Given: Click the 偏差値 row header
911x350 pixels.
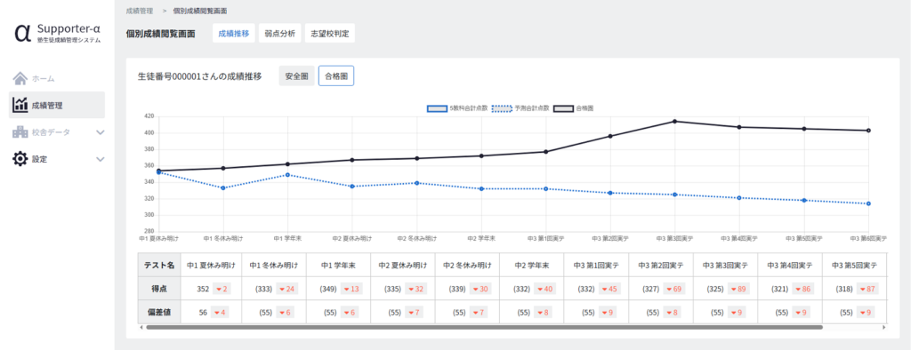Looking at the screenshot, I should [x=159, y=313].
